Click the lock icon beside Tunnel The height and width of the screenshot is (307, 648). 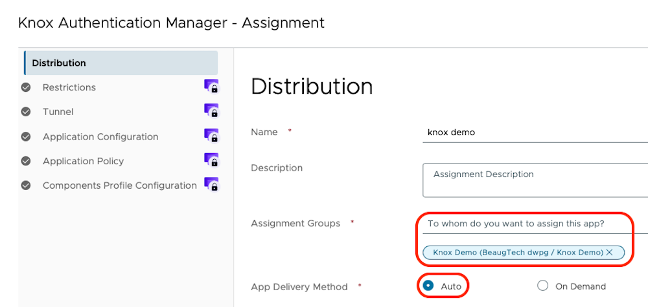[x=212, y=111]
